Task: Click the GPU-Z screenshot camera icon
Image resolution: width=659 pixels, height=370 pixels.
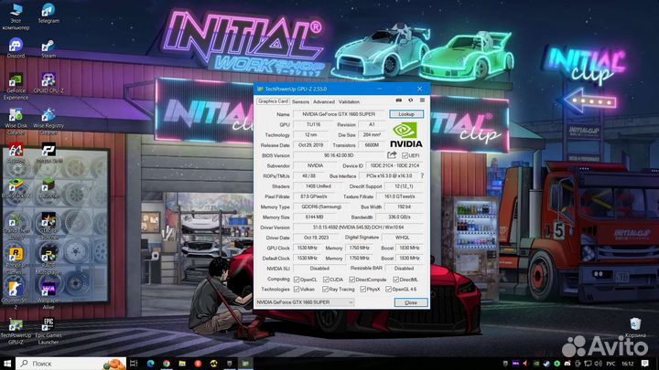Action: 399,100
